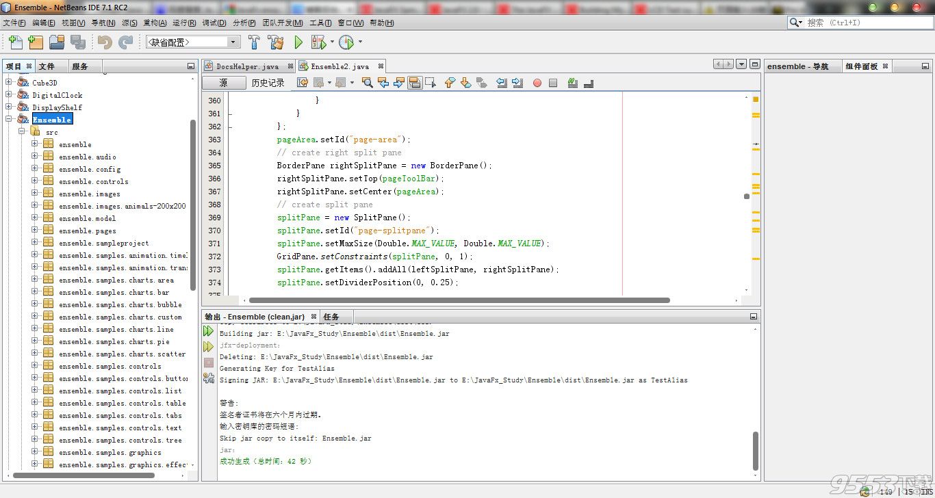
Task: Click the Undo arrow icon
Action: pyautogui.click(x=105, y=42)
